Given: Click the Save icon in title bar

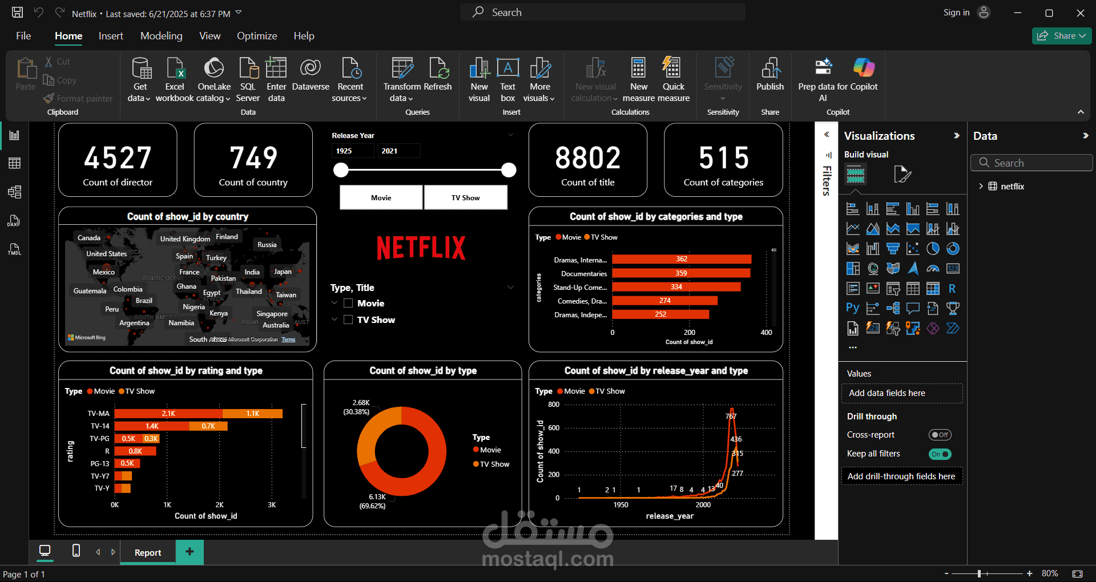Looking at the screenshot, I should tap(18, 12).
